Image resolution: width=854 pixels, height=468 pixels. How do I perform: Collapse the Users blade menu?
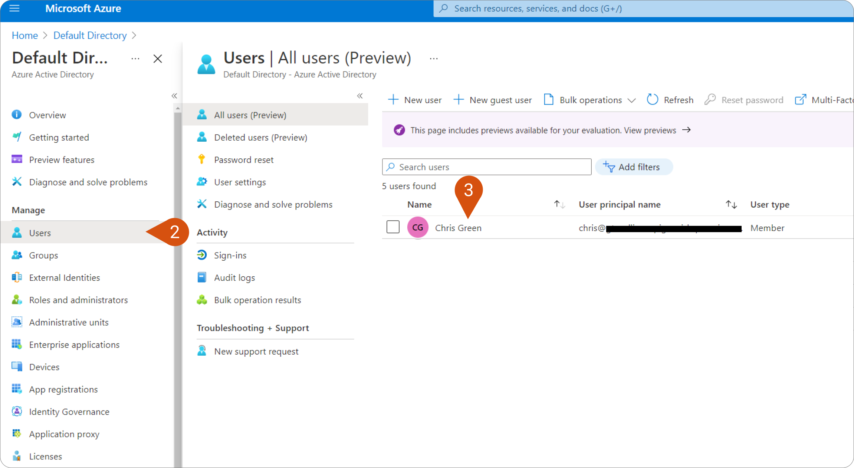point(359,96)
